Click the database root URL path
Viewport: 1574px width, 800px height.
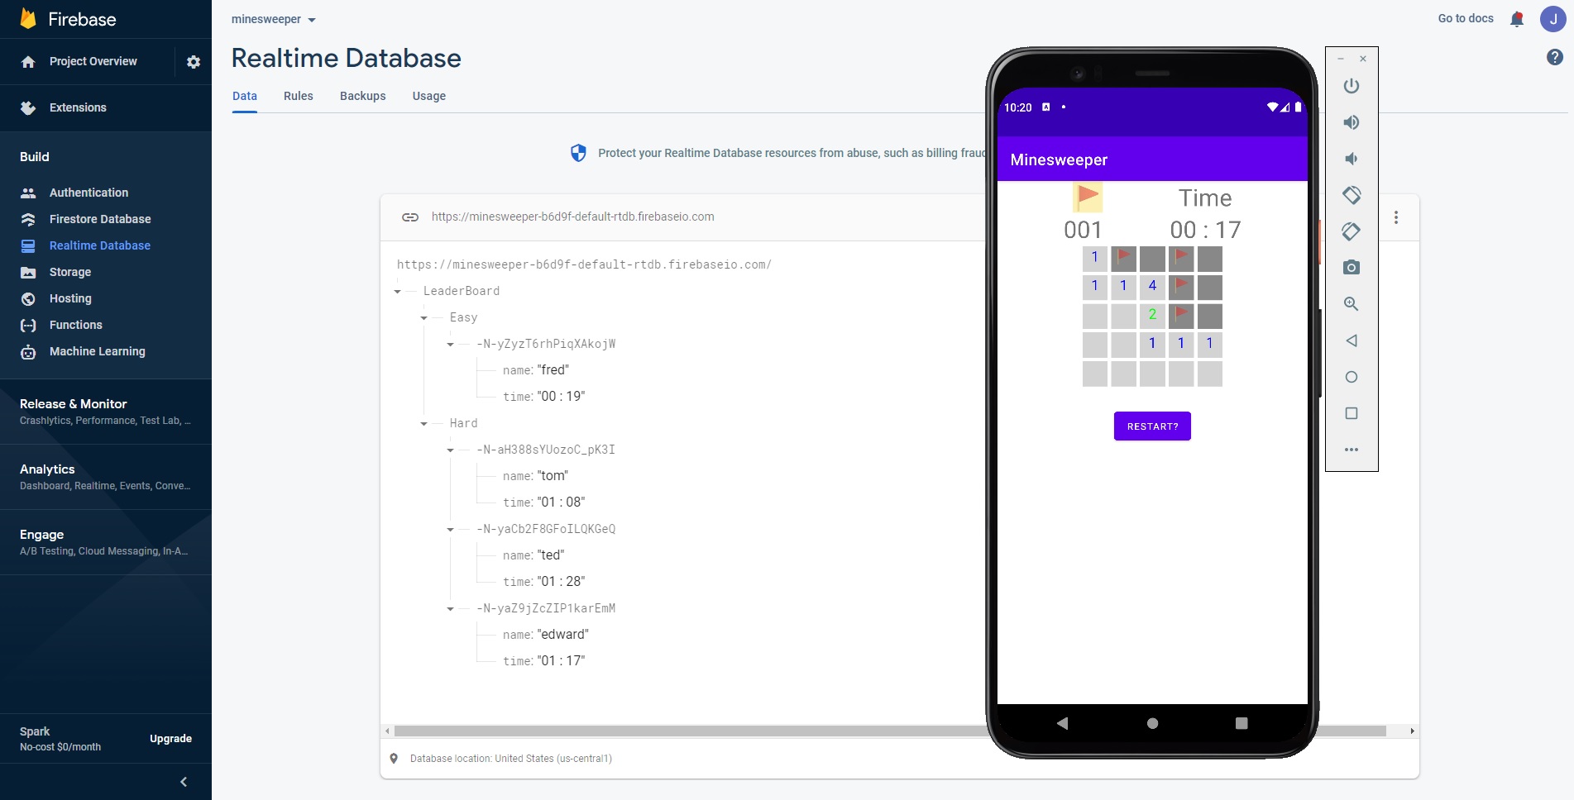(x=584, y=265)
